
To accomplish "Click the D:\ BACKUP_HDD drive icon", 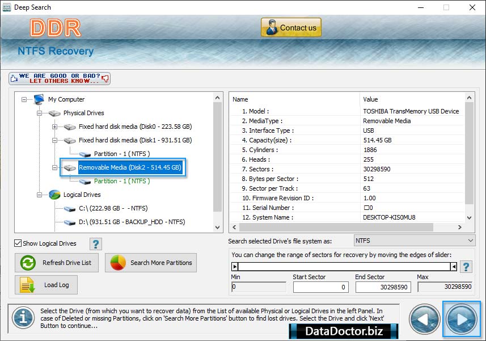I will [70, 222].
